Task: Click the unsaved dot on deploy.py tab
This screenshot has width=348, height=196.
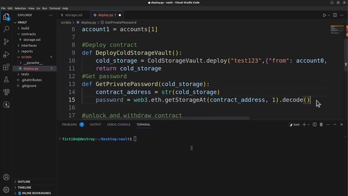Action: click(120, 15)
